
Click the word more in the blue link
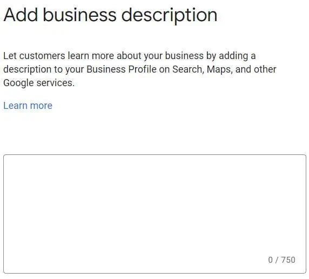pos(42,106)
